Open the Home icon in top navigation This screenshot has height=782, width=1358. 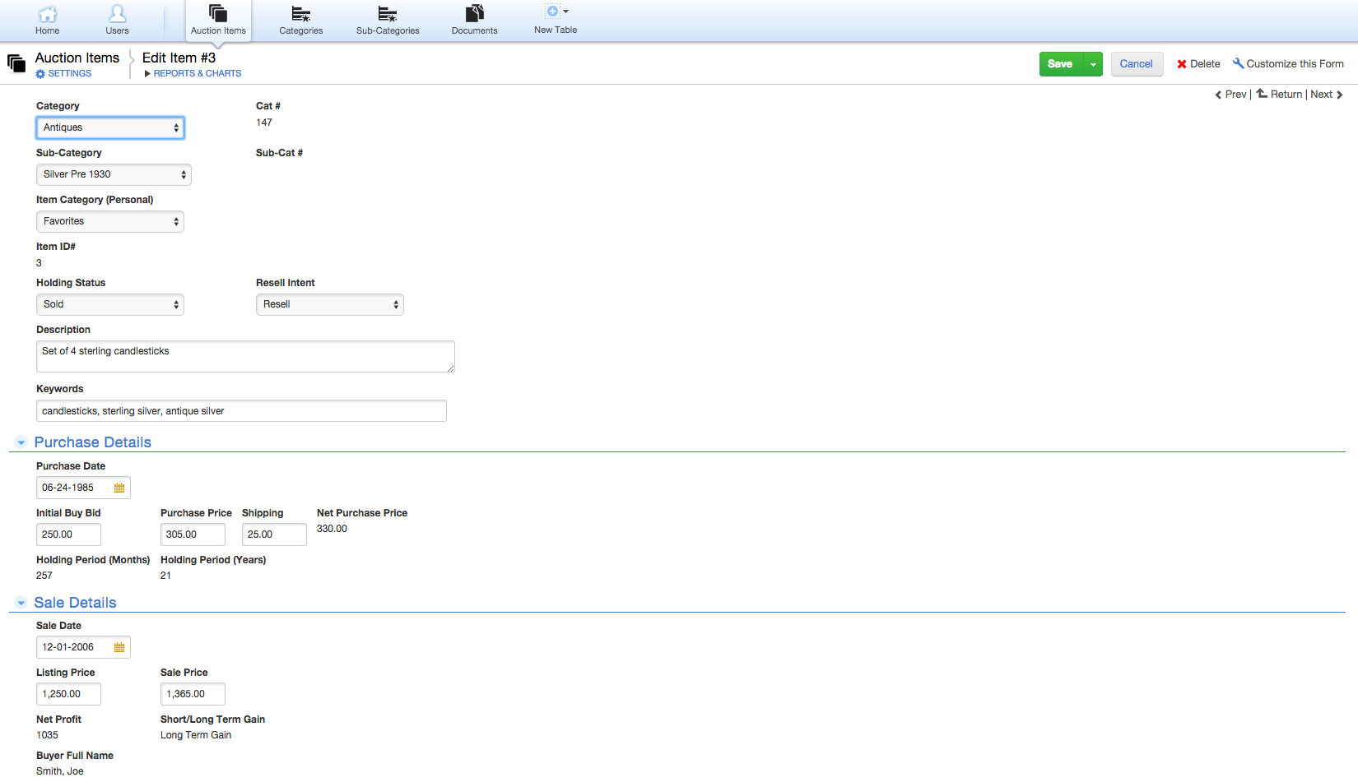coord(48,14)
